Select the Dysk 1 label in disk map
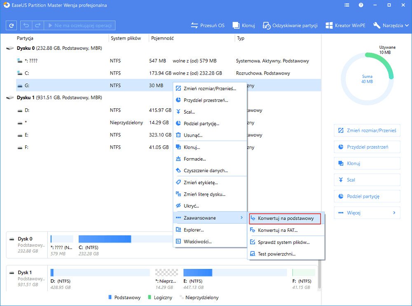Viewport: 412px width, 306px height. tap(25, 272)
